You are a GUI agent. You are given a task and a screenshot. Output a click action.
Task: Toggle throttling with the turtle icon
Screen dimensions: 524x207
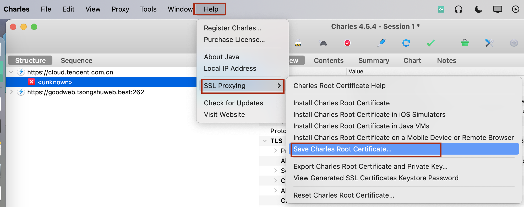coord(323,43)
